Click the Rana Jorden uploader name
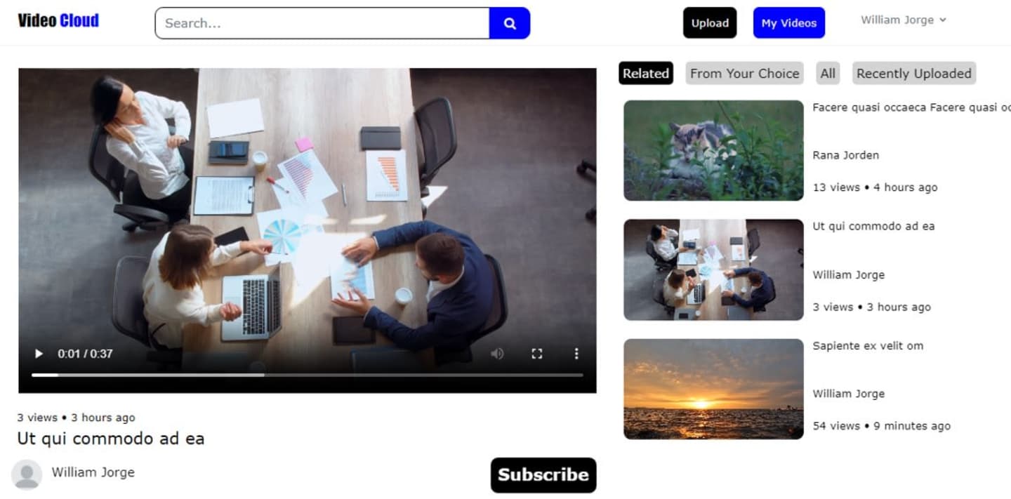 (845, 155)
